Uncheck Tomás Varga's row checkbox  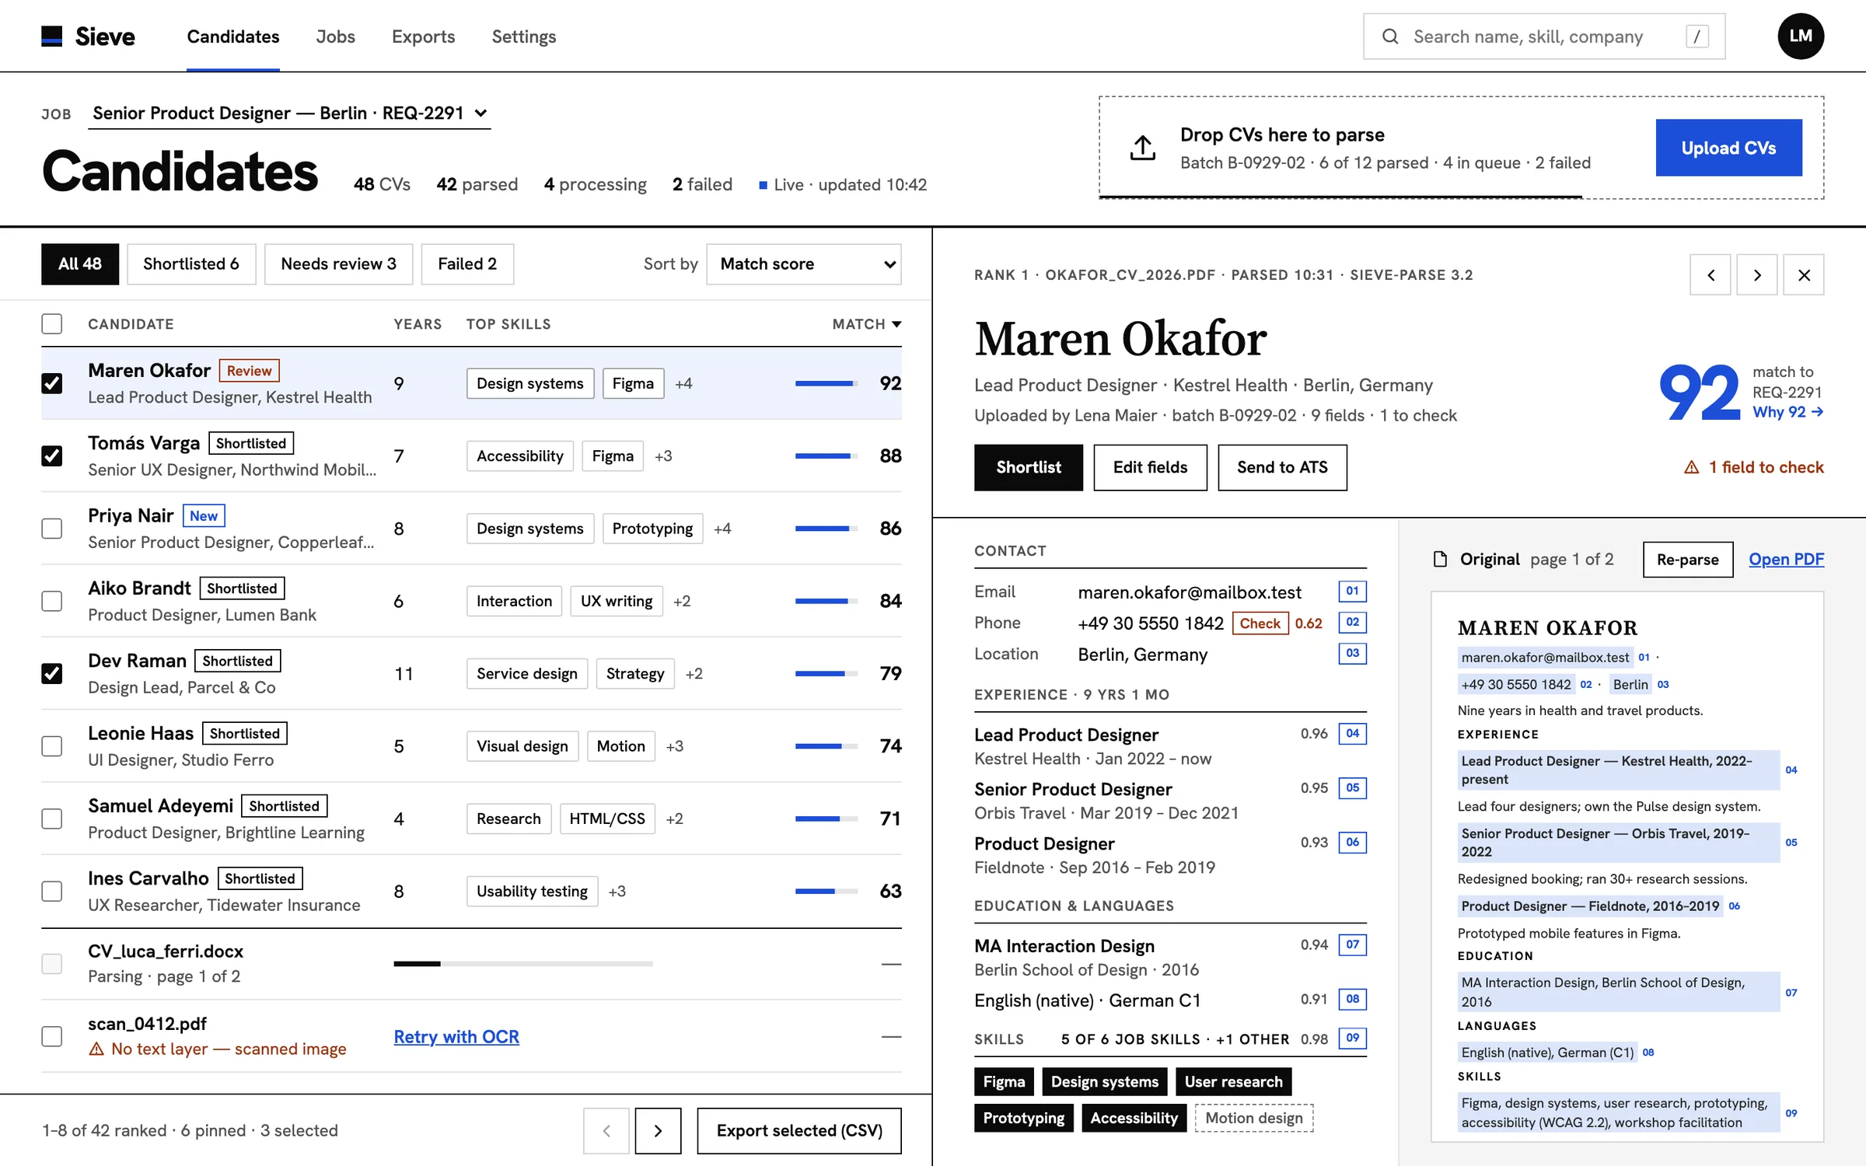pos(52,456)
